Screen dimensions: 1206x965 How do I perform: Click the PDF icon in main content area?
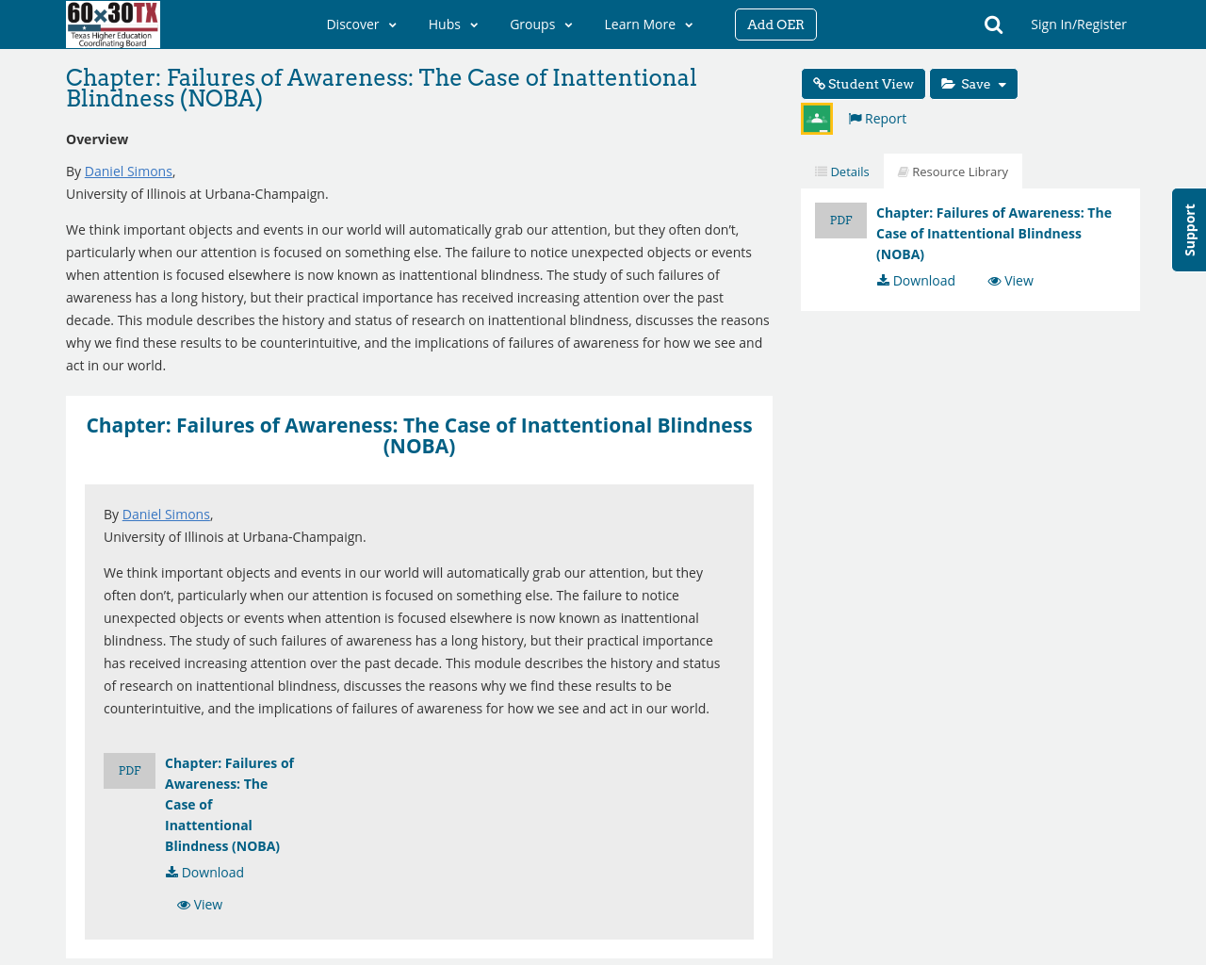pyautogui.click(x=129, y=768)
